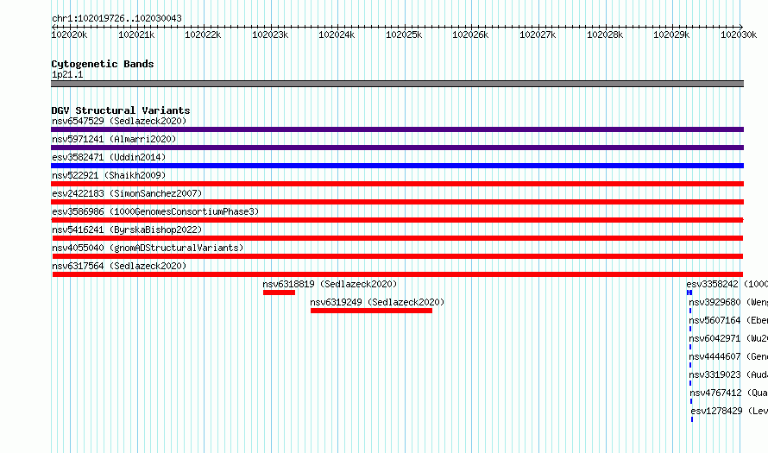
Task: Click the red bar under esv3586986
Action: click(397, 220)
